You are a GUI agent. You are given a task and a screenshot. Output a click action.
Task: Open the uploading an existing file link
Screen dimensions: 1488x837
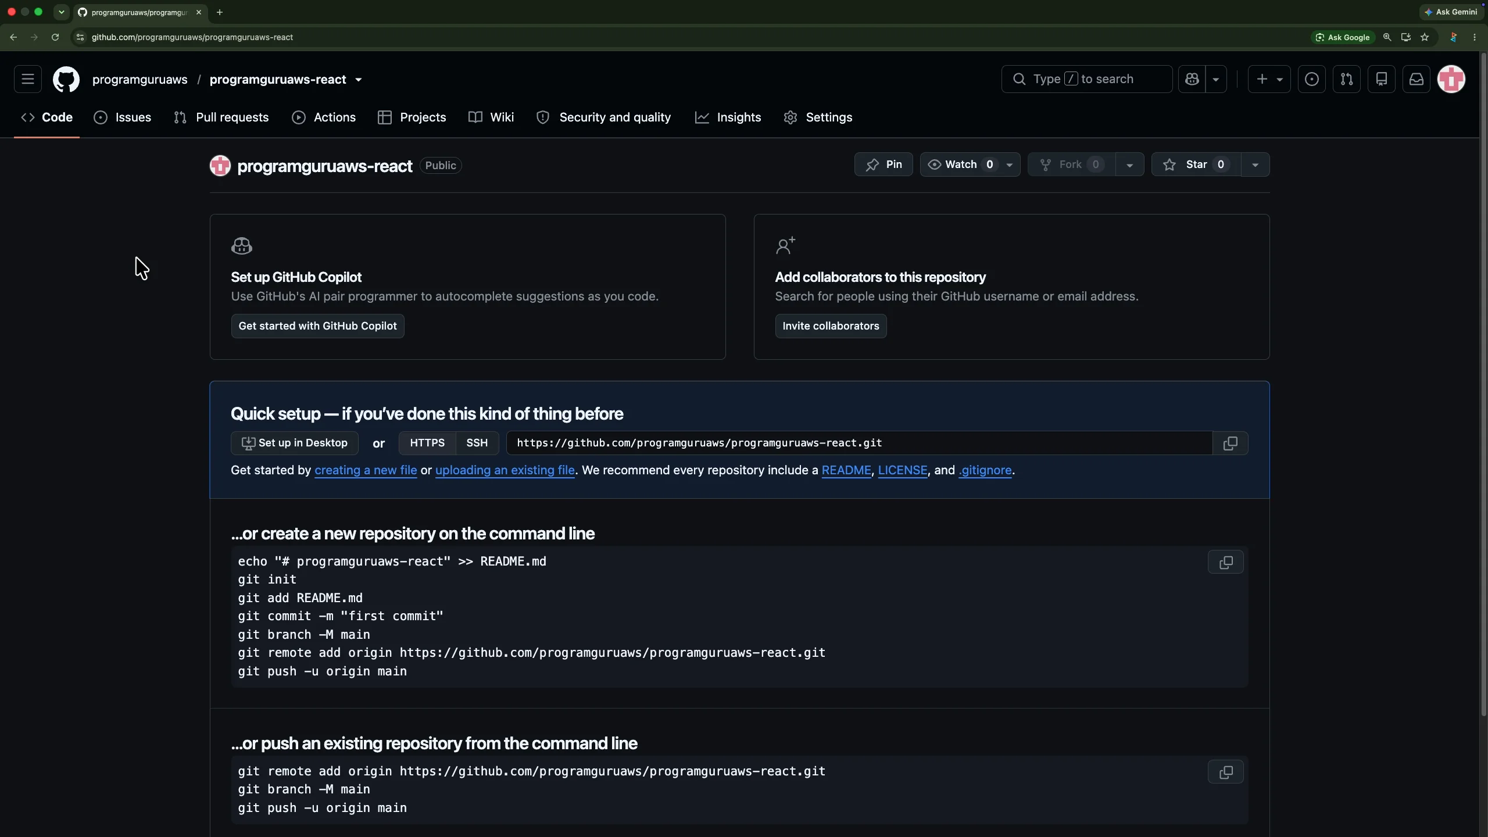(x=505, y=470)
